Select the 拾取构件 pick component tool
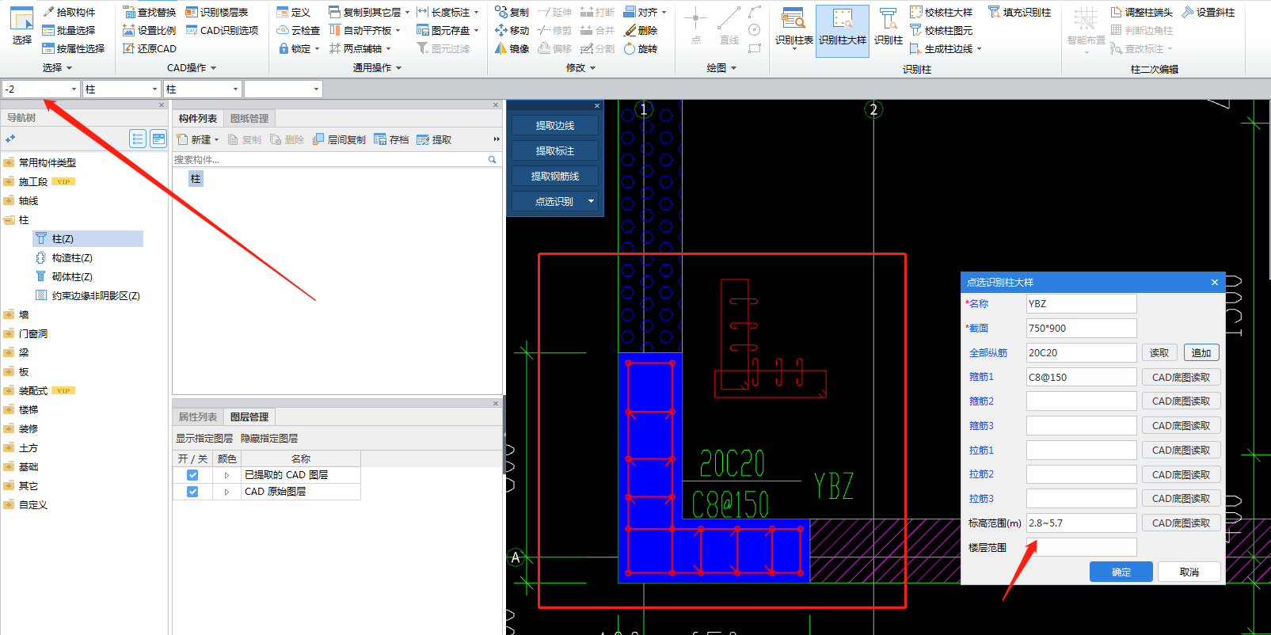The height and width of the screenshot is (635, 1271). [69, 12]
